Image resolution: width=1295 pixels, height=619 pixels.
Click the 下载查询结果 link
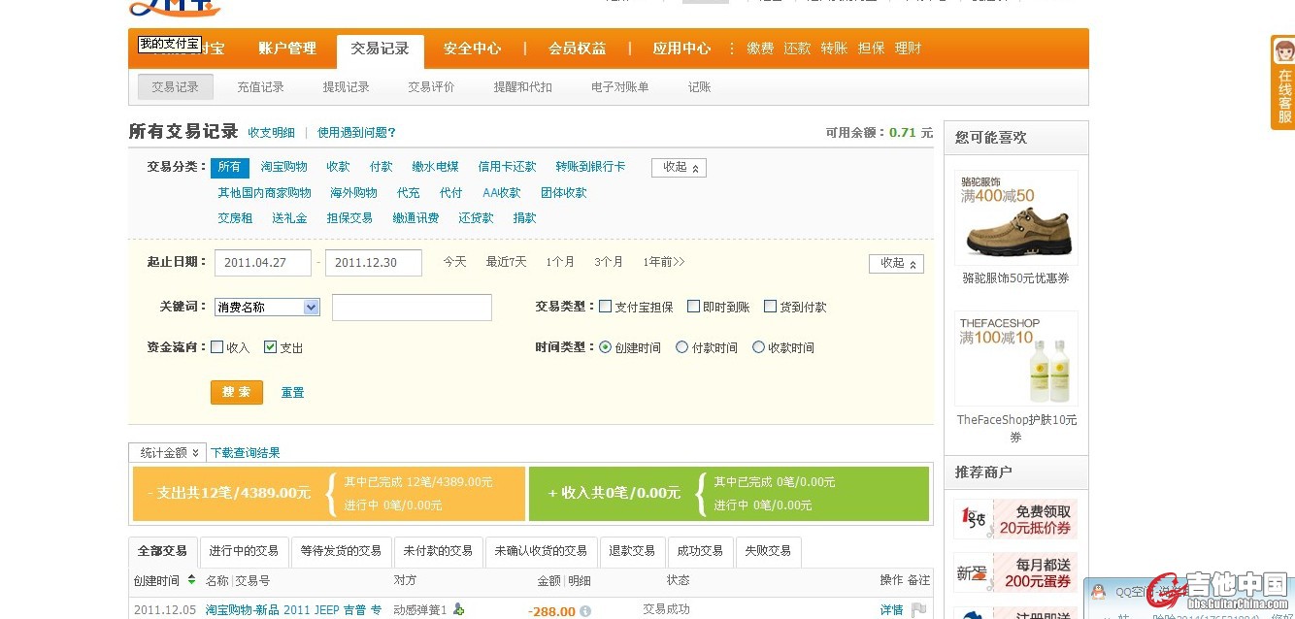[246, 453]
